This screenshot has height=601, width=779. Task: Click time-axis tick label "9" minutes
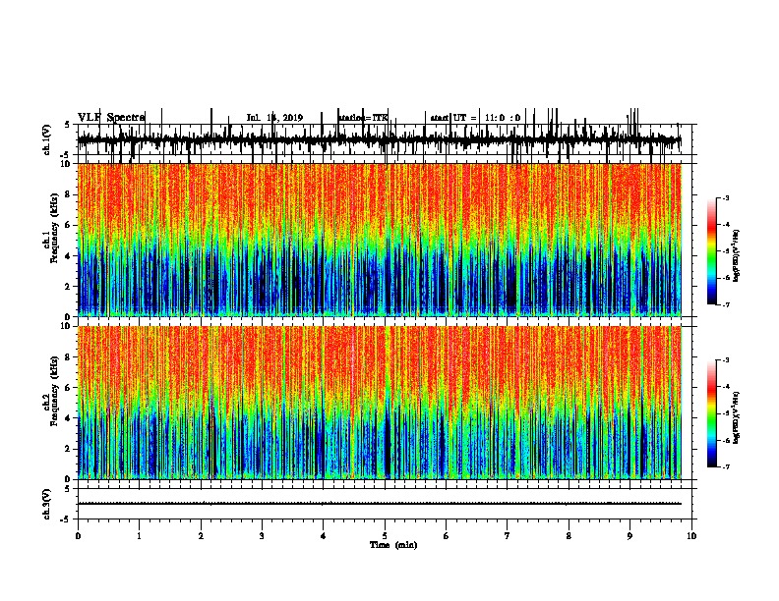coord(629,536)
